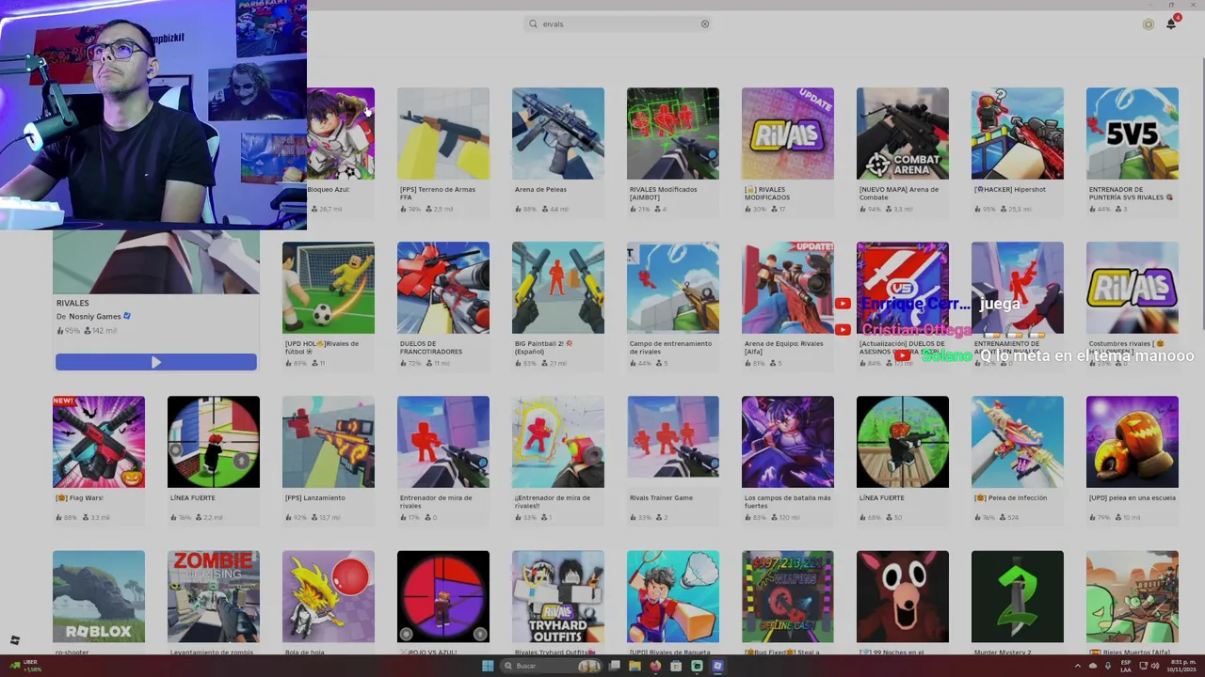Open the Costumbres rivales game thumbnail

coord(1133,288)
